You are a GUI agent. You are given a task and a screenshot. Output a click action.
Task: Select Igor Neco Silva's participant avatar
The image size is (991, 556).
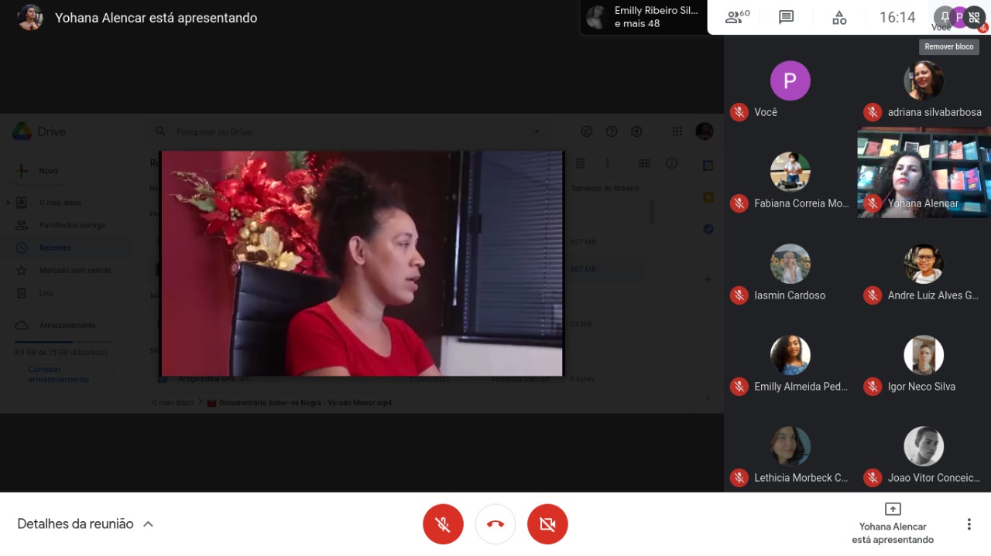(924, 355)
